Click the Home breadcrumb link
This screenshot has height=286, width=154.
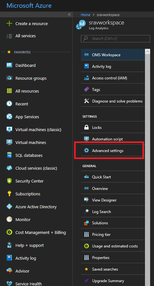coord(86,15)
